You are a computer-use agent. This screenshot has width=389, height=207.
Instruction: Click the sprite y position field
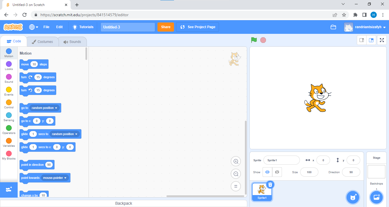[353, 160]
